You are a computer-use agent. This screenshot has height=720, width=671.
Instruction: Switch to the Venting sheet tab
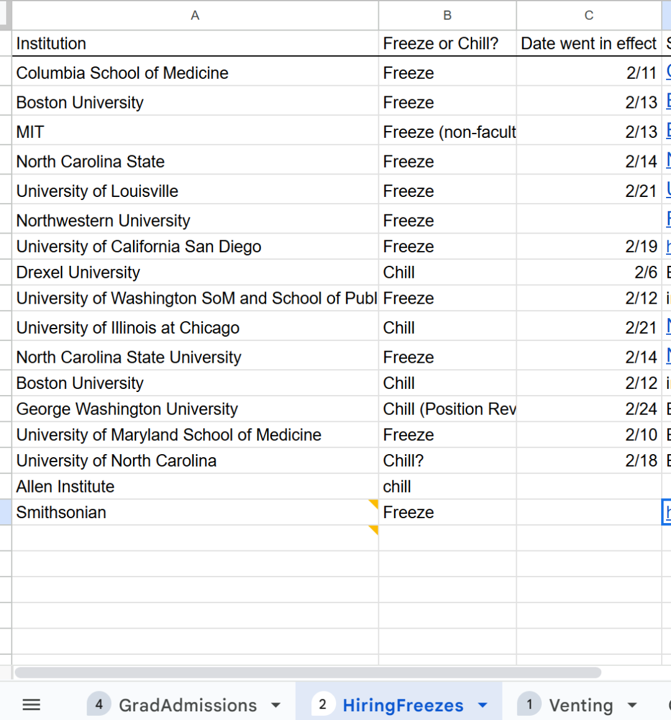pyautogui.click(x=581, y=705)
